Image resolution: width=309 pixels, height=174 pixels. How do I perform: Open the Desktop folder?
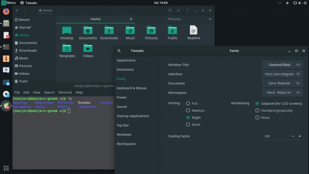[67, 33]
